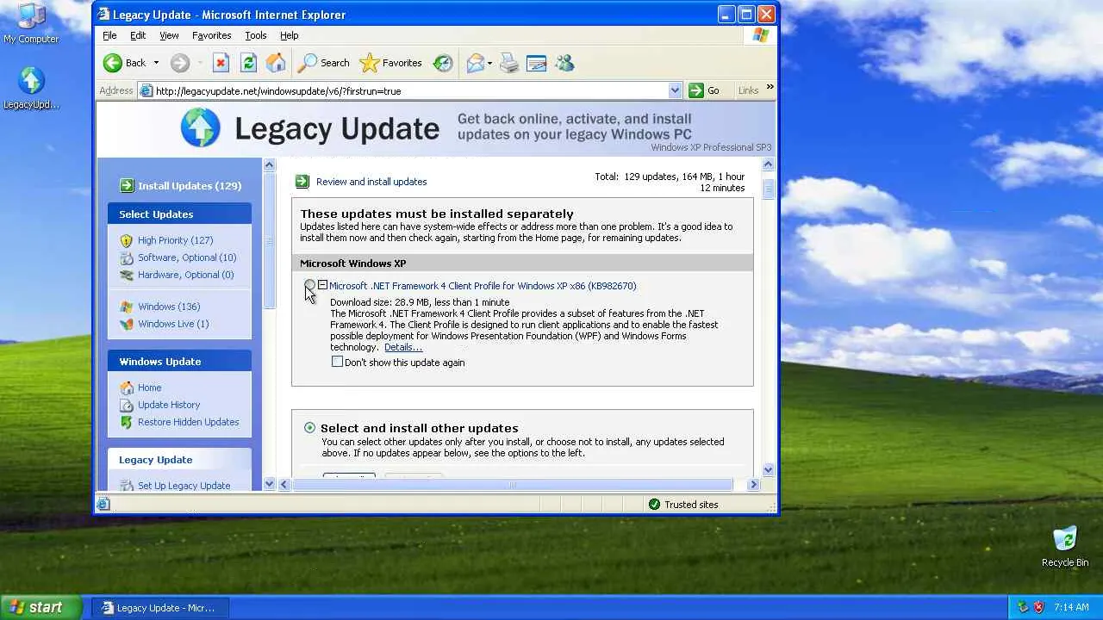This screenshot has width=1103, height=620.
Task: Open the Search pane
Action: pos(323,63)
